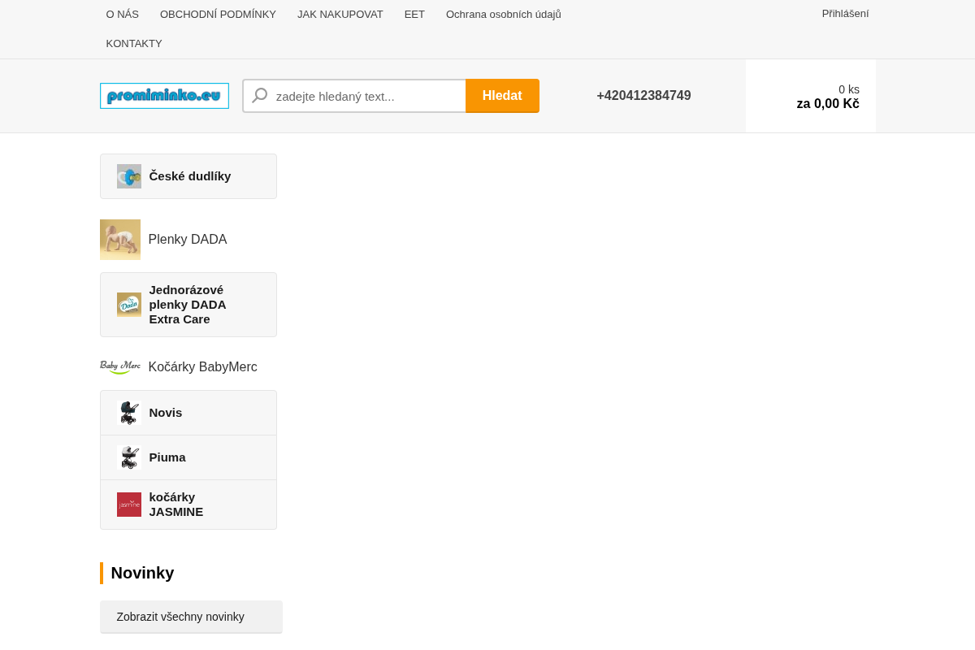This screenshot has width=975, height=650.
Task: Select Jednorázové plenky DADA Extra Care
Action: pos(188,305)
